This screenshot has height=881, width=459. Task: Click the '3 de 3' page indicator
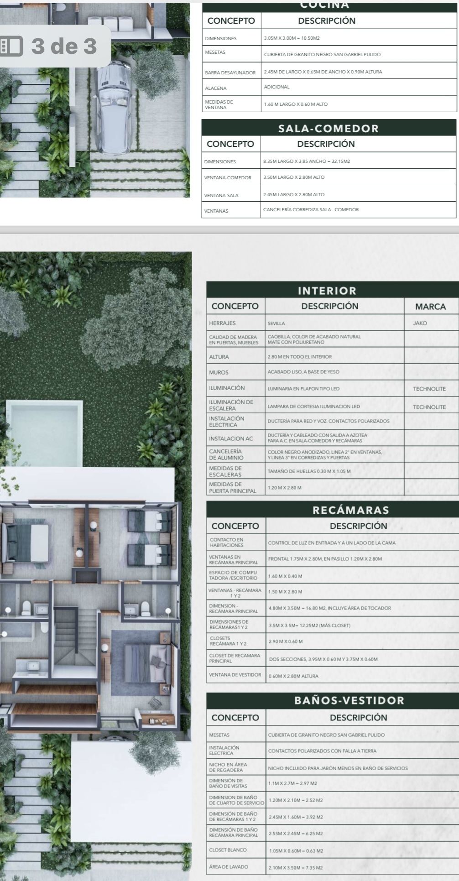(64, 46)
